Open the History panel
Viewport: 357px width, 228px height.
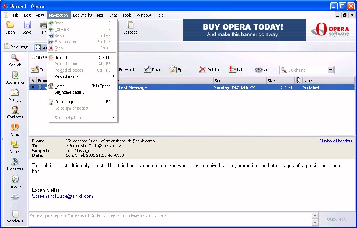[x=15, y=182]
